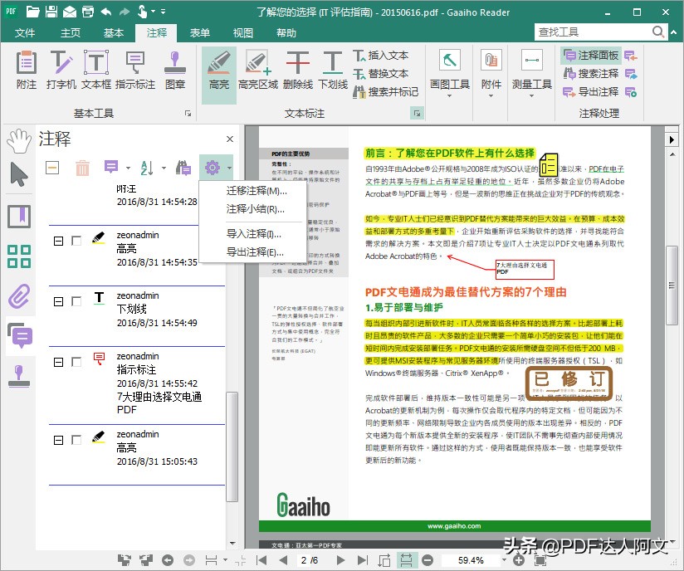
Task: Collapse the 高亮 15:05:43 comment entry
Action: coord(58,440)
